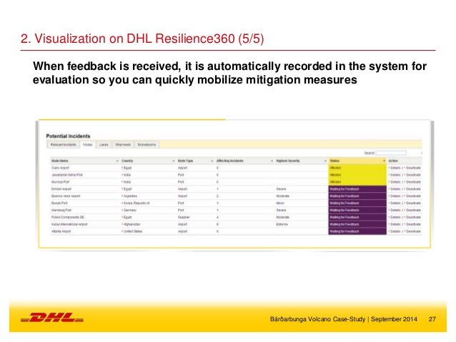456x342 pixels.
Task: Click the Afghanistan country cell
Action: pyautogui.click(x=132, y=224)
